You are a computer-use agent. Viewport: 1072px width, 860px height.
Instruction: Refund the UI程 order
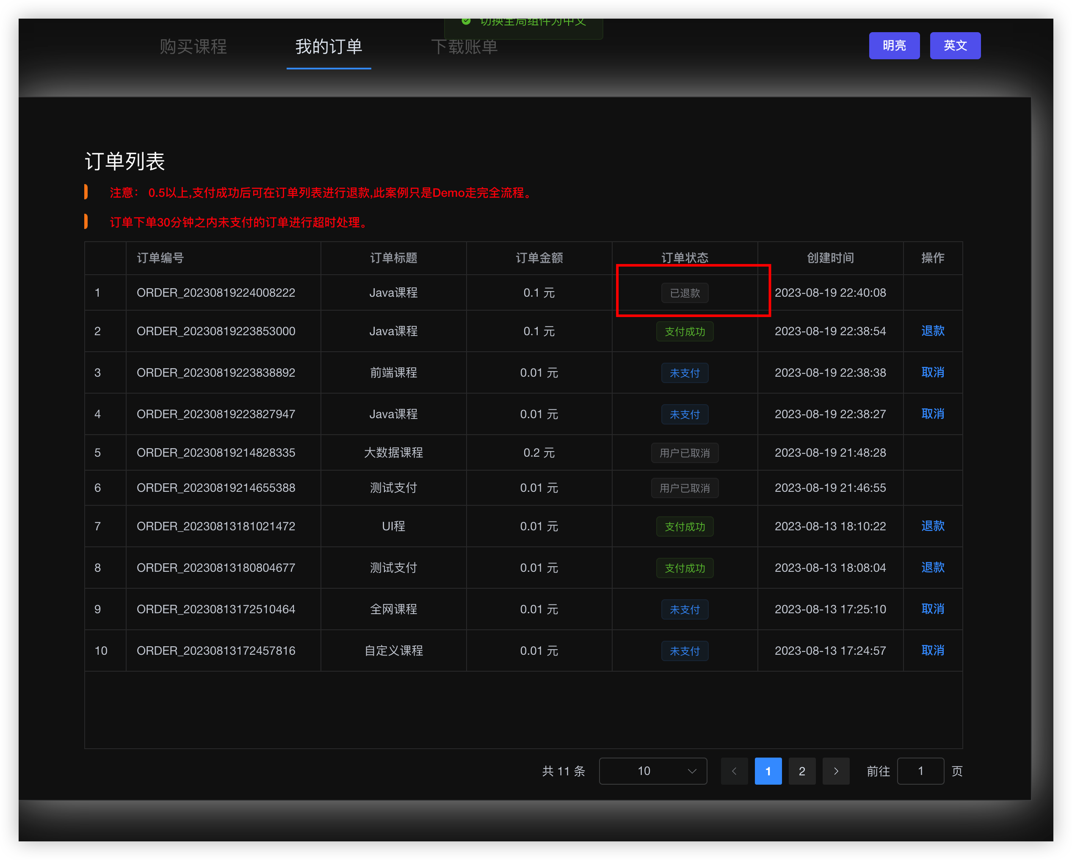tap(932, 526)
